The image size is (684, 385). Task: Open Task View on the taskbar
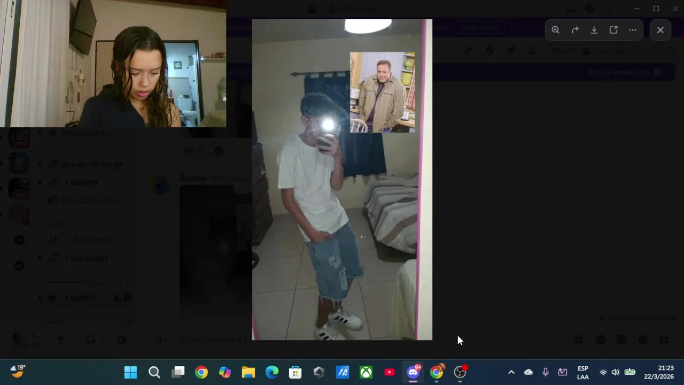(x=178, y=372)
